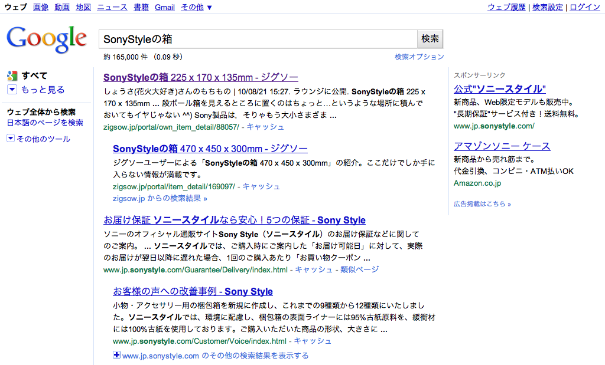Open the ウェブ履歴 link
The width and height of the screenshot is (605, 365).
point(506,7)
